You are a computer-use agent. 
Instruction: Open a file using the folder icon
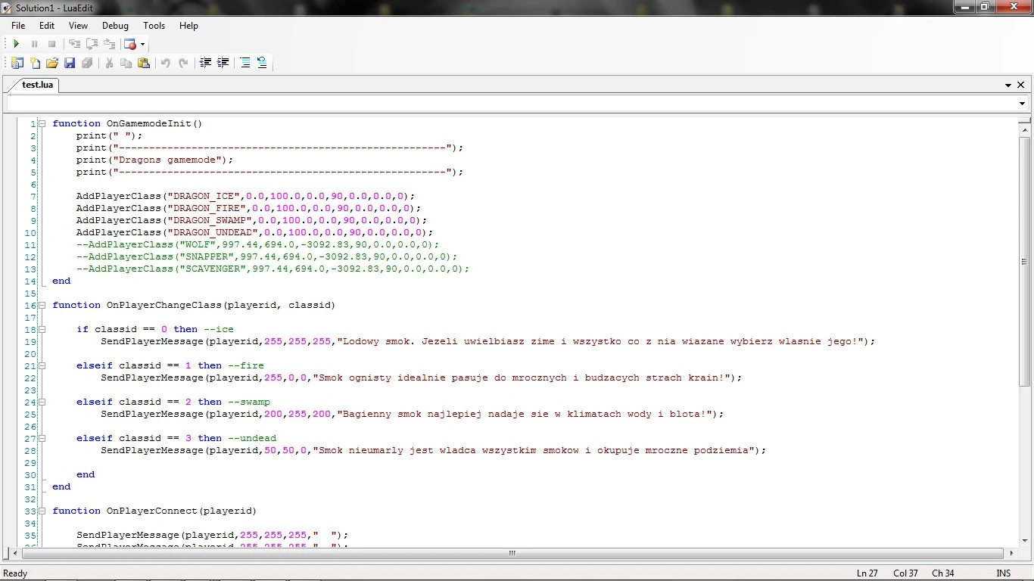coord(52,63)
